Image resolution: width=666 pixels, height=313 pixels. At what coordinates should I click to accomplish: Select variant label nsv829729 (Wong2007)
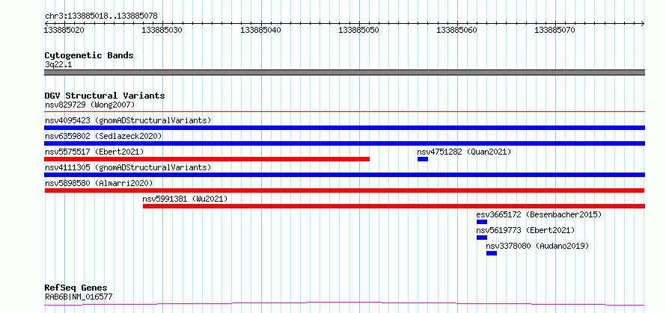click(90, 105)
